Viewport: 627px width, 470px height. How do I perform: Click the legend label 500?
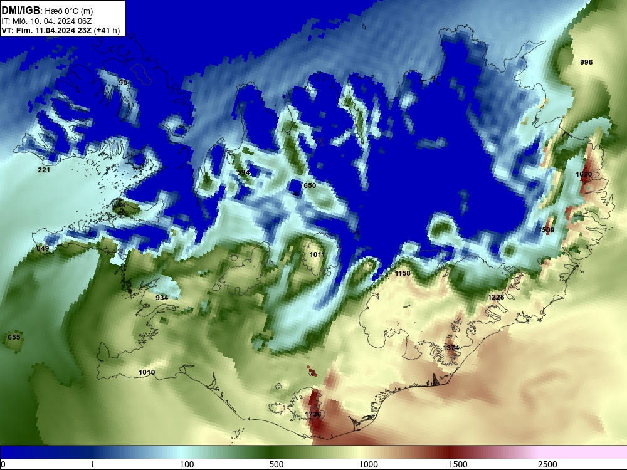[277, 464]
